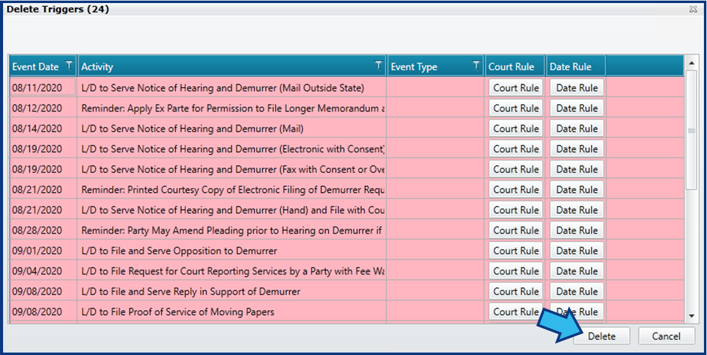707x355 pixels.
Task: Select activity 'Demurrer (Hand) and File'
Action: point(232,210)
